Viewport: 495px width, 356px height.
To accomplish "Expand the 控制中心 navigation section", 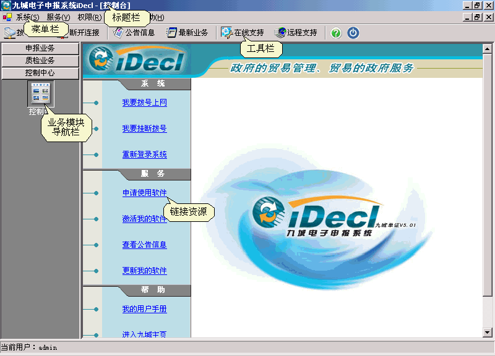I will pyautogui.click(x=40, y=73).
